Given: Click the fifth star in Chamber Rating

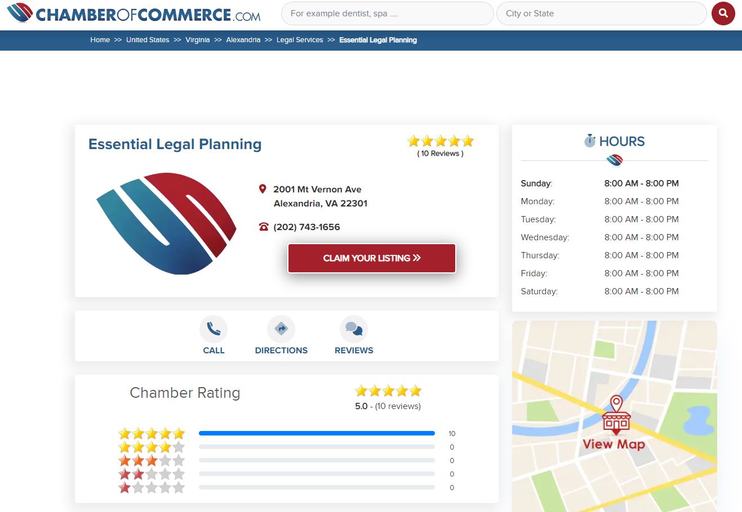Looking at the screenshot, I should tap(415, 390).
